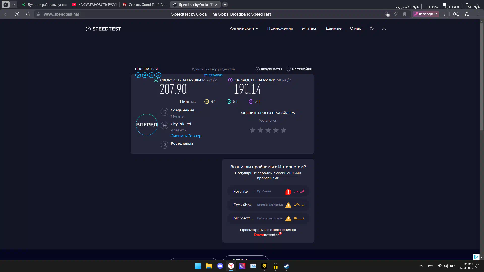Screen dimensions: 484x272
Task: Open Wi-Fi network tray icon
Action: 440,266
